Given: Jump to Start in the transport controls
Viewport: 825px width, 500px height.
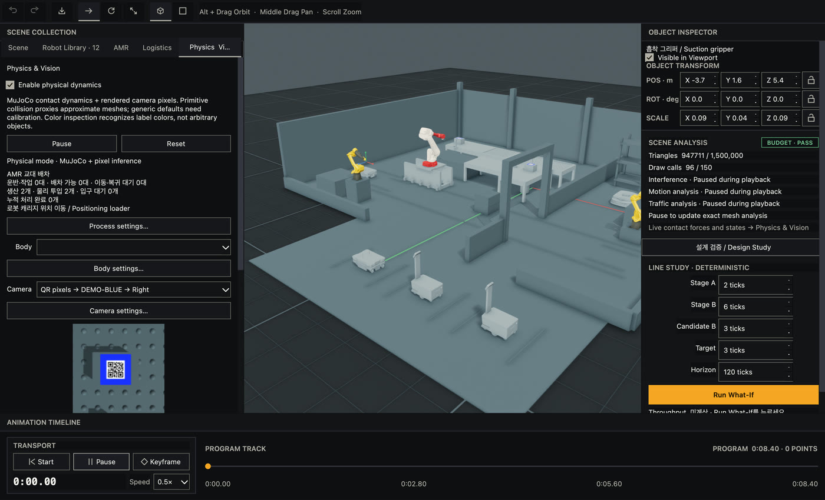Looking at the screenshot, I should (41, 462).
